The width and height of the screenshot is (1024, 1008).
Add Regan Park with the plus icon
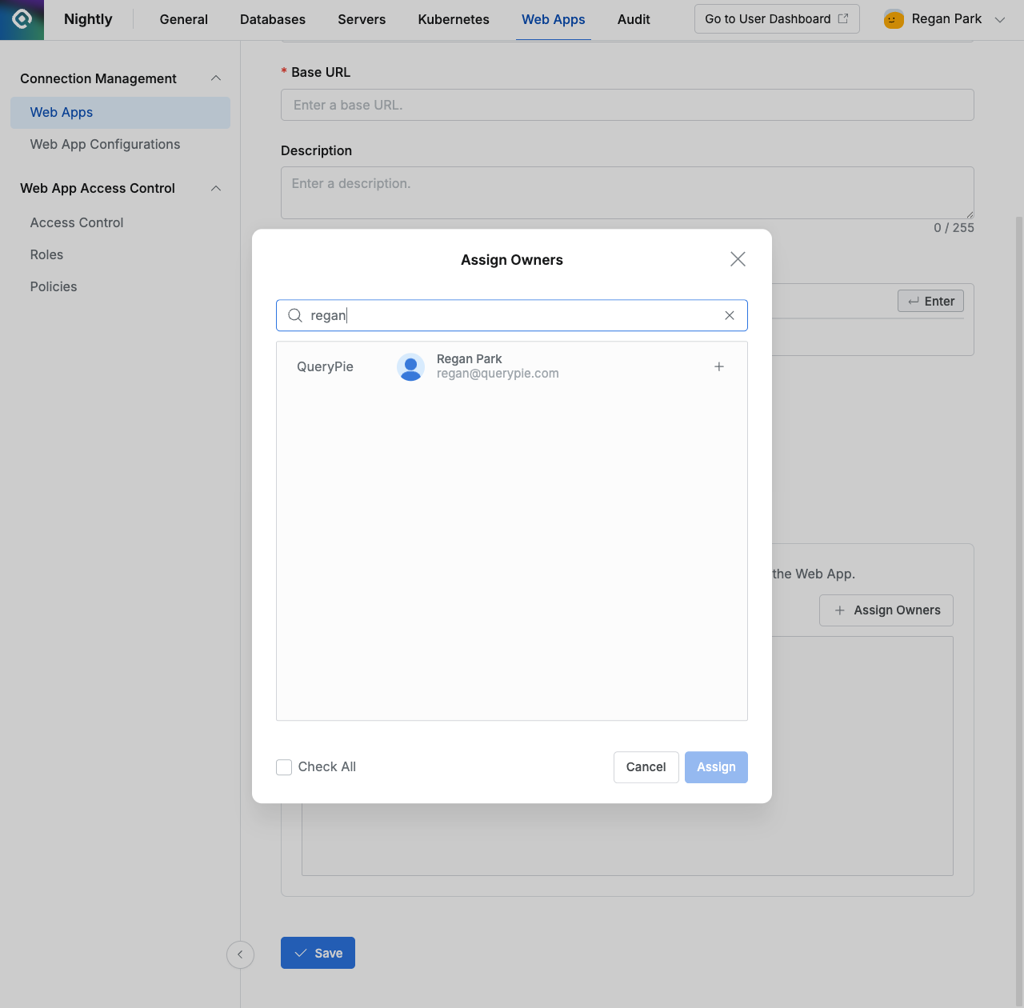[718, 366]
